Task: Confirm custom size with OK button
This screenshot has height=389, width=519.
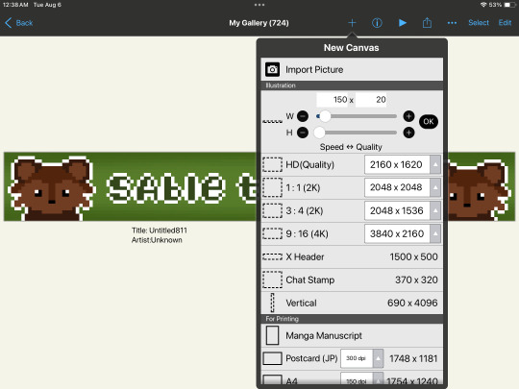Action: pyautogui.click(x=429, y=121)
